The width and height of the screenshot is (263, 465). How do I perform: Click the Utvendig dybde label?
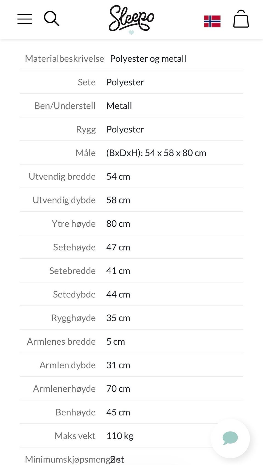click(64, 200)
